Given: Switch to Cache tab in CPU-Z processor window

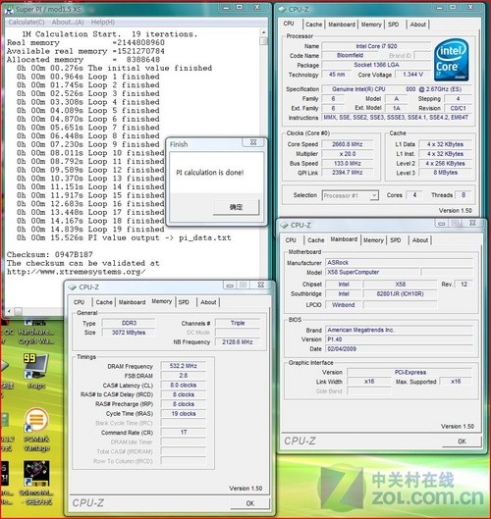Looking at the screenshot, I should click(x=314, y=25).
